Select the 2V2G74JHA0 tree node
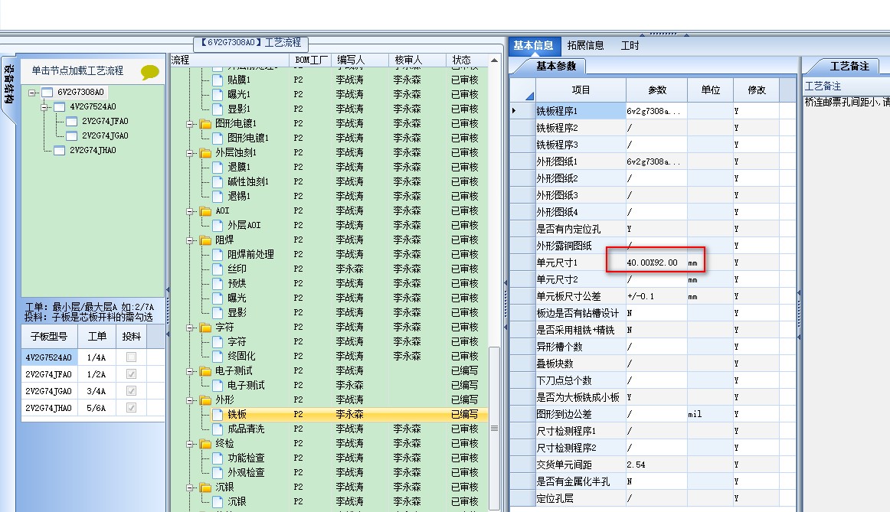 click(x=93, y=150)
